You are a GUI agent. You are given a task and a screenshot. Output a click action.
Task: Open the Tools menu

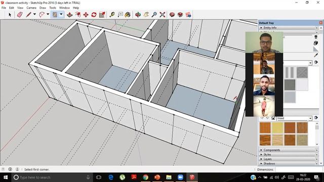(53, 8)
